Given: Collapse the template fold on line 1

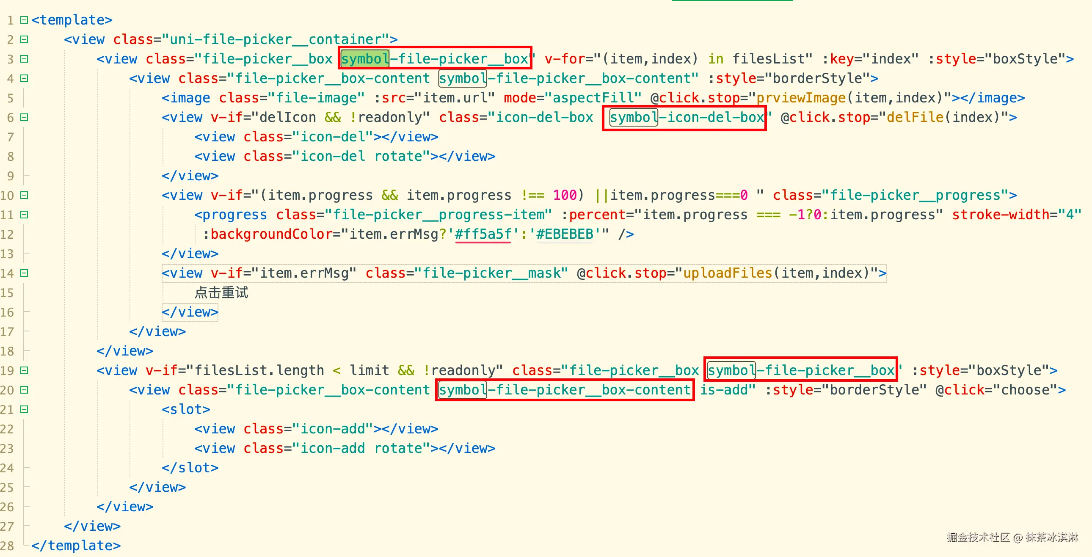Looking at the screenshot, I should click(x=24, y=20).
